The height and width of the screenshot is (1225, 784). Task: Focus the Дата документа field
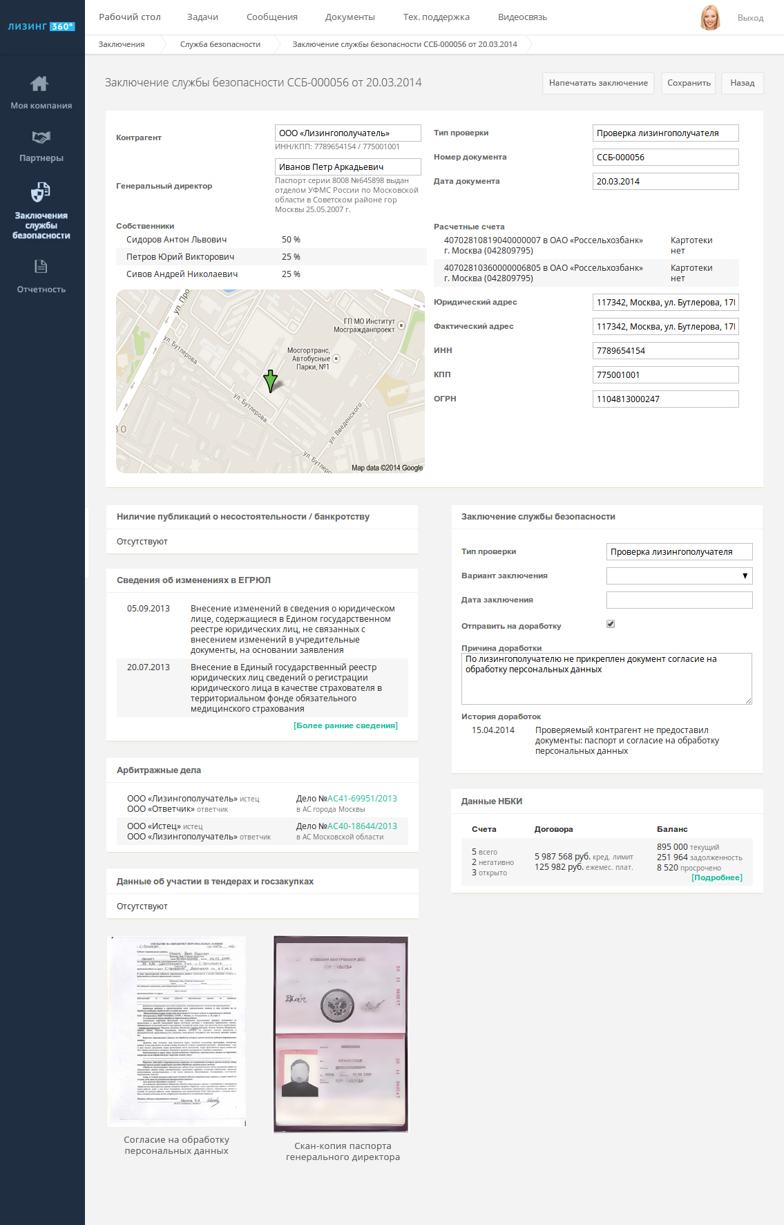(666, 182)
